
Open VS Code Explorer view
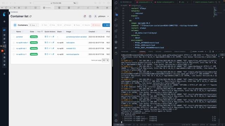pos(116,3)
